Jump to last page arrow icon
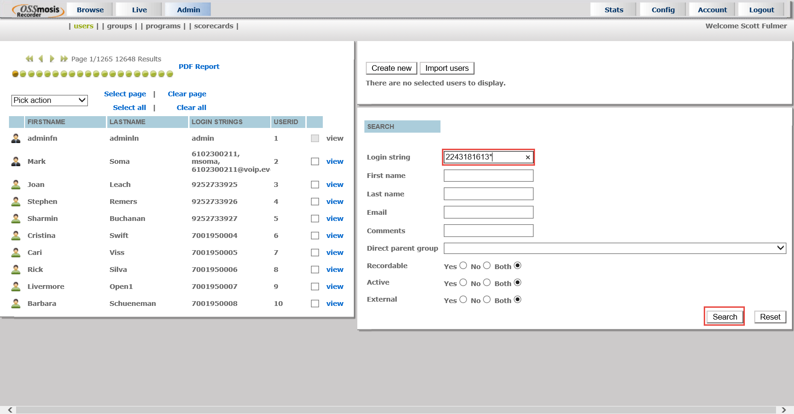 point(64,59)
